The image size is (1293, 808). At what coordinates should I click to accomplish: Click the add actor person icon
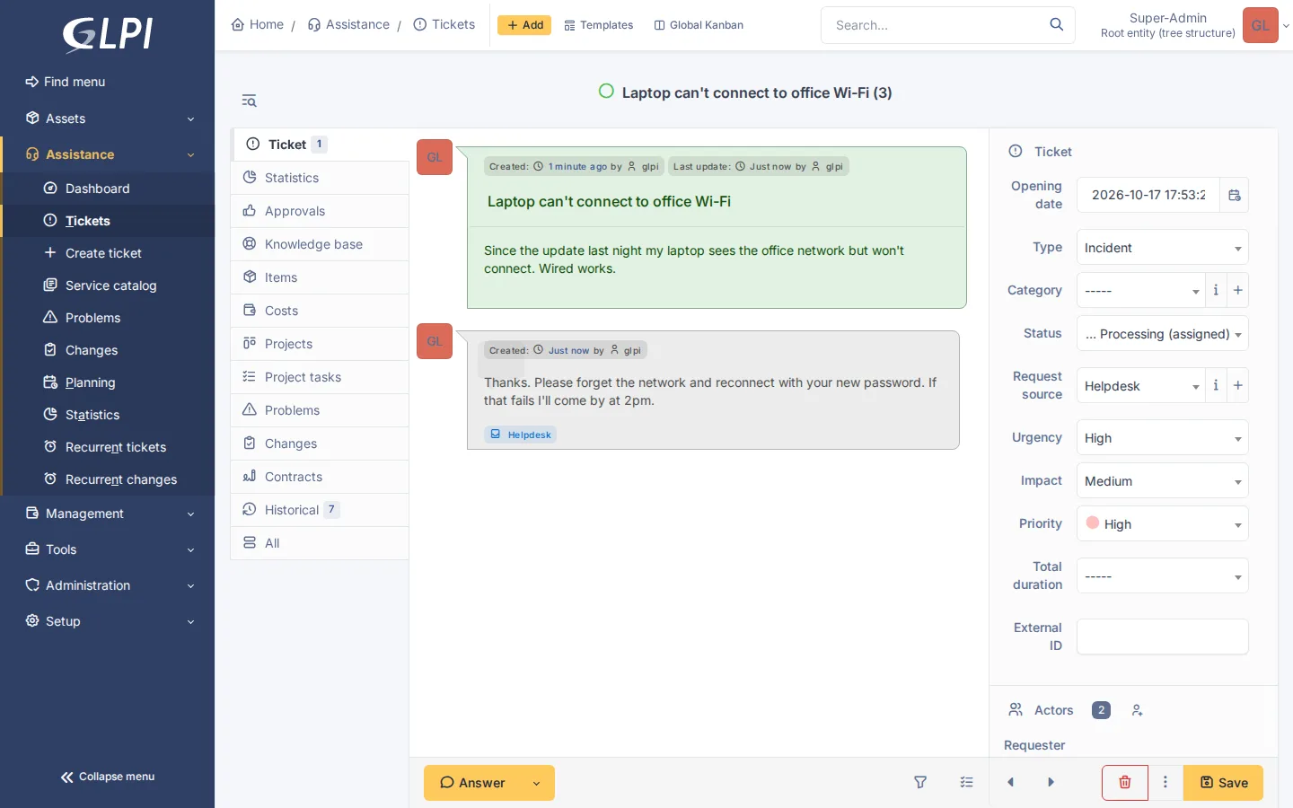(x=1137, y=710)
